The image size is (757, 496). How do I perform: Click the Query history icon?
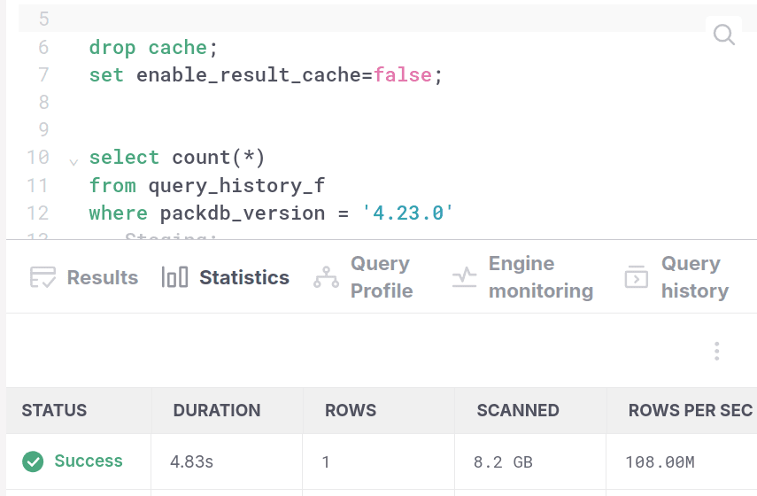(x=637, y=276)
